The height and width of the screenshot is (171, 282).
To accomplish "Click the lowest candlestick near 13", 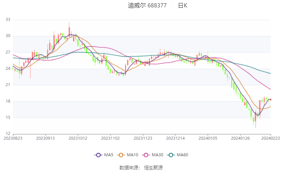I will [x=255, y=119].
